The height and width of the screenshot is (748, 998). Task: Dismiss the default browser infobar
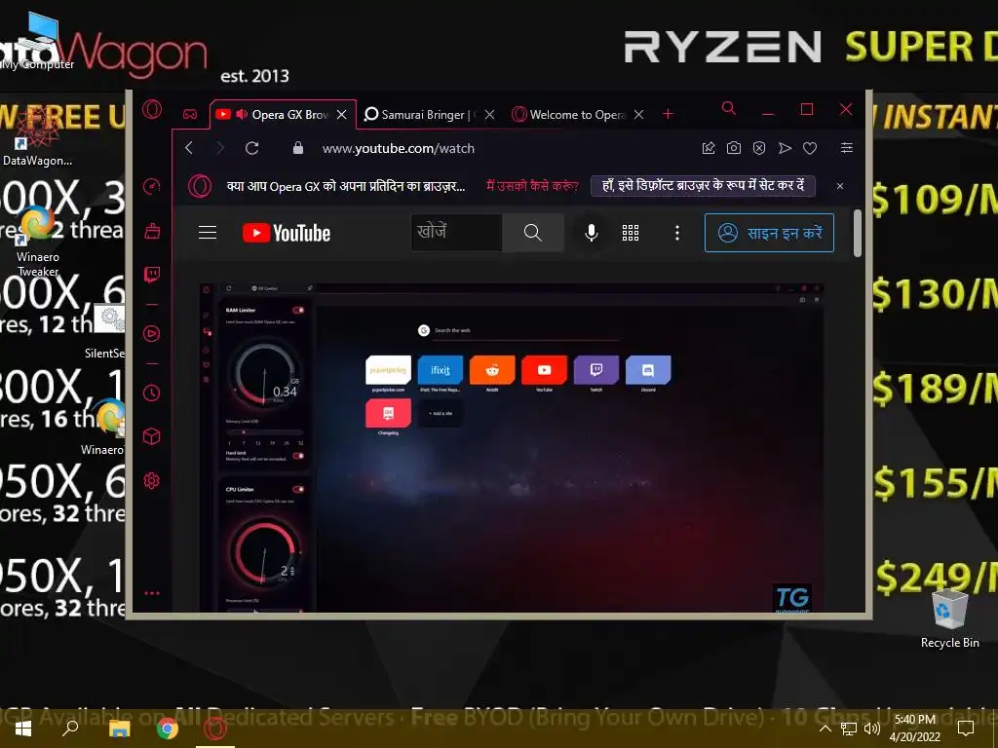(x=840, y=186)
